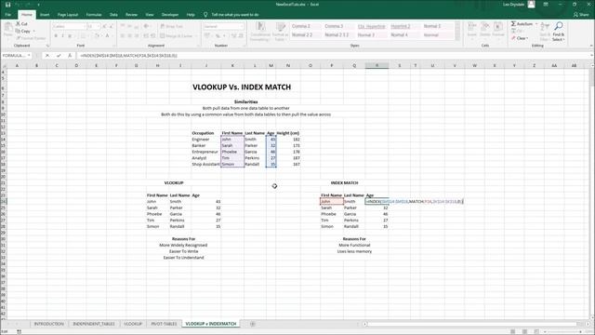The height and width of the screenshot is (335, 595).
Task: Open the font name dropdown
Action: coord(84,26)
